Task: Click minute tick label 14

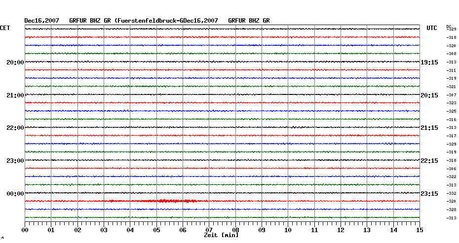Action: tap(393, 230)
